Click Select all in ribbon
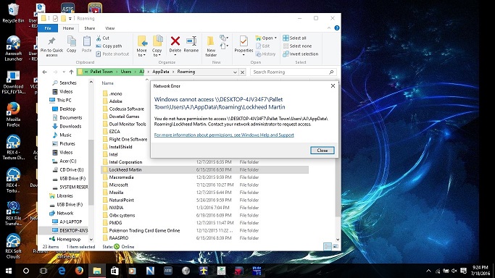This screenshot has width=495, height=278. (294, 38)
